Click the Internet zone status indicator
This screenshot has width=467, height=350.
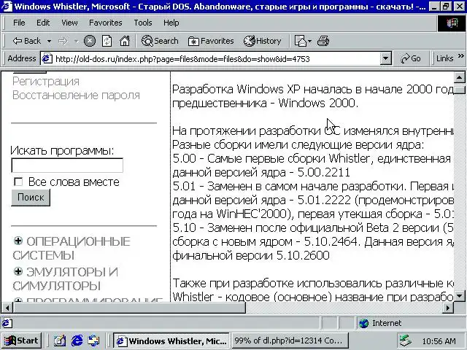pyautogui.click(x=411, y=323)
